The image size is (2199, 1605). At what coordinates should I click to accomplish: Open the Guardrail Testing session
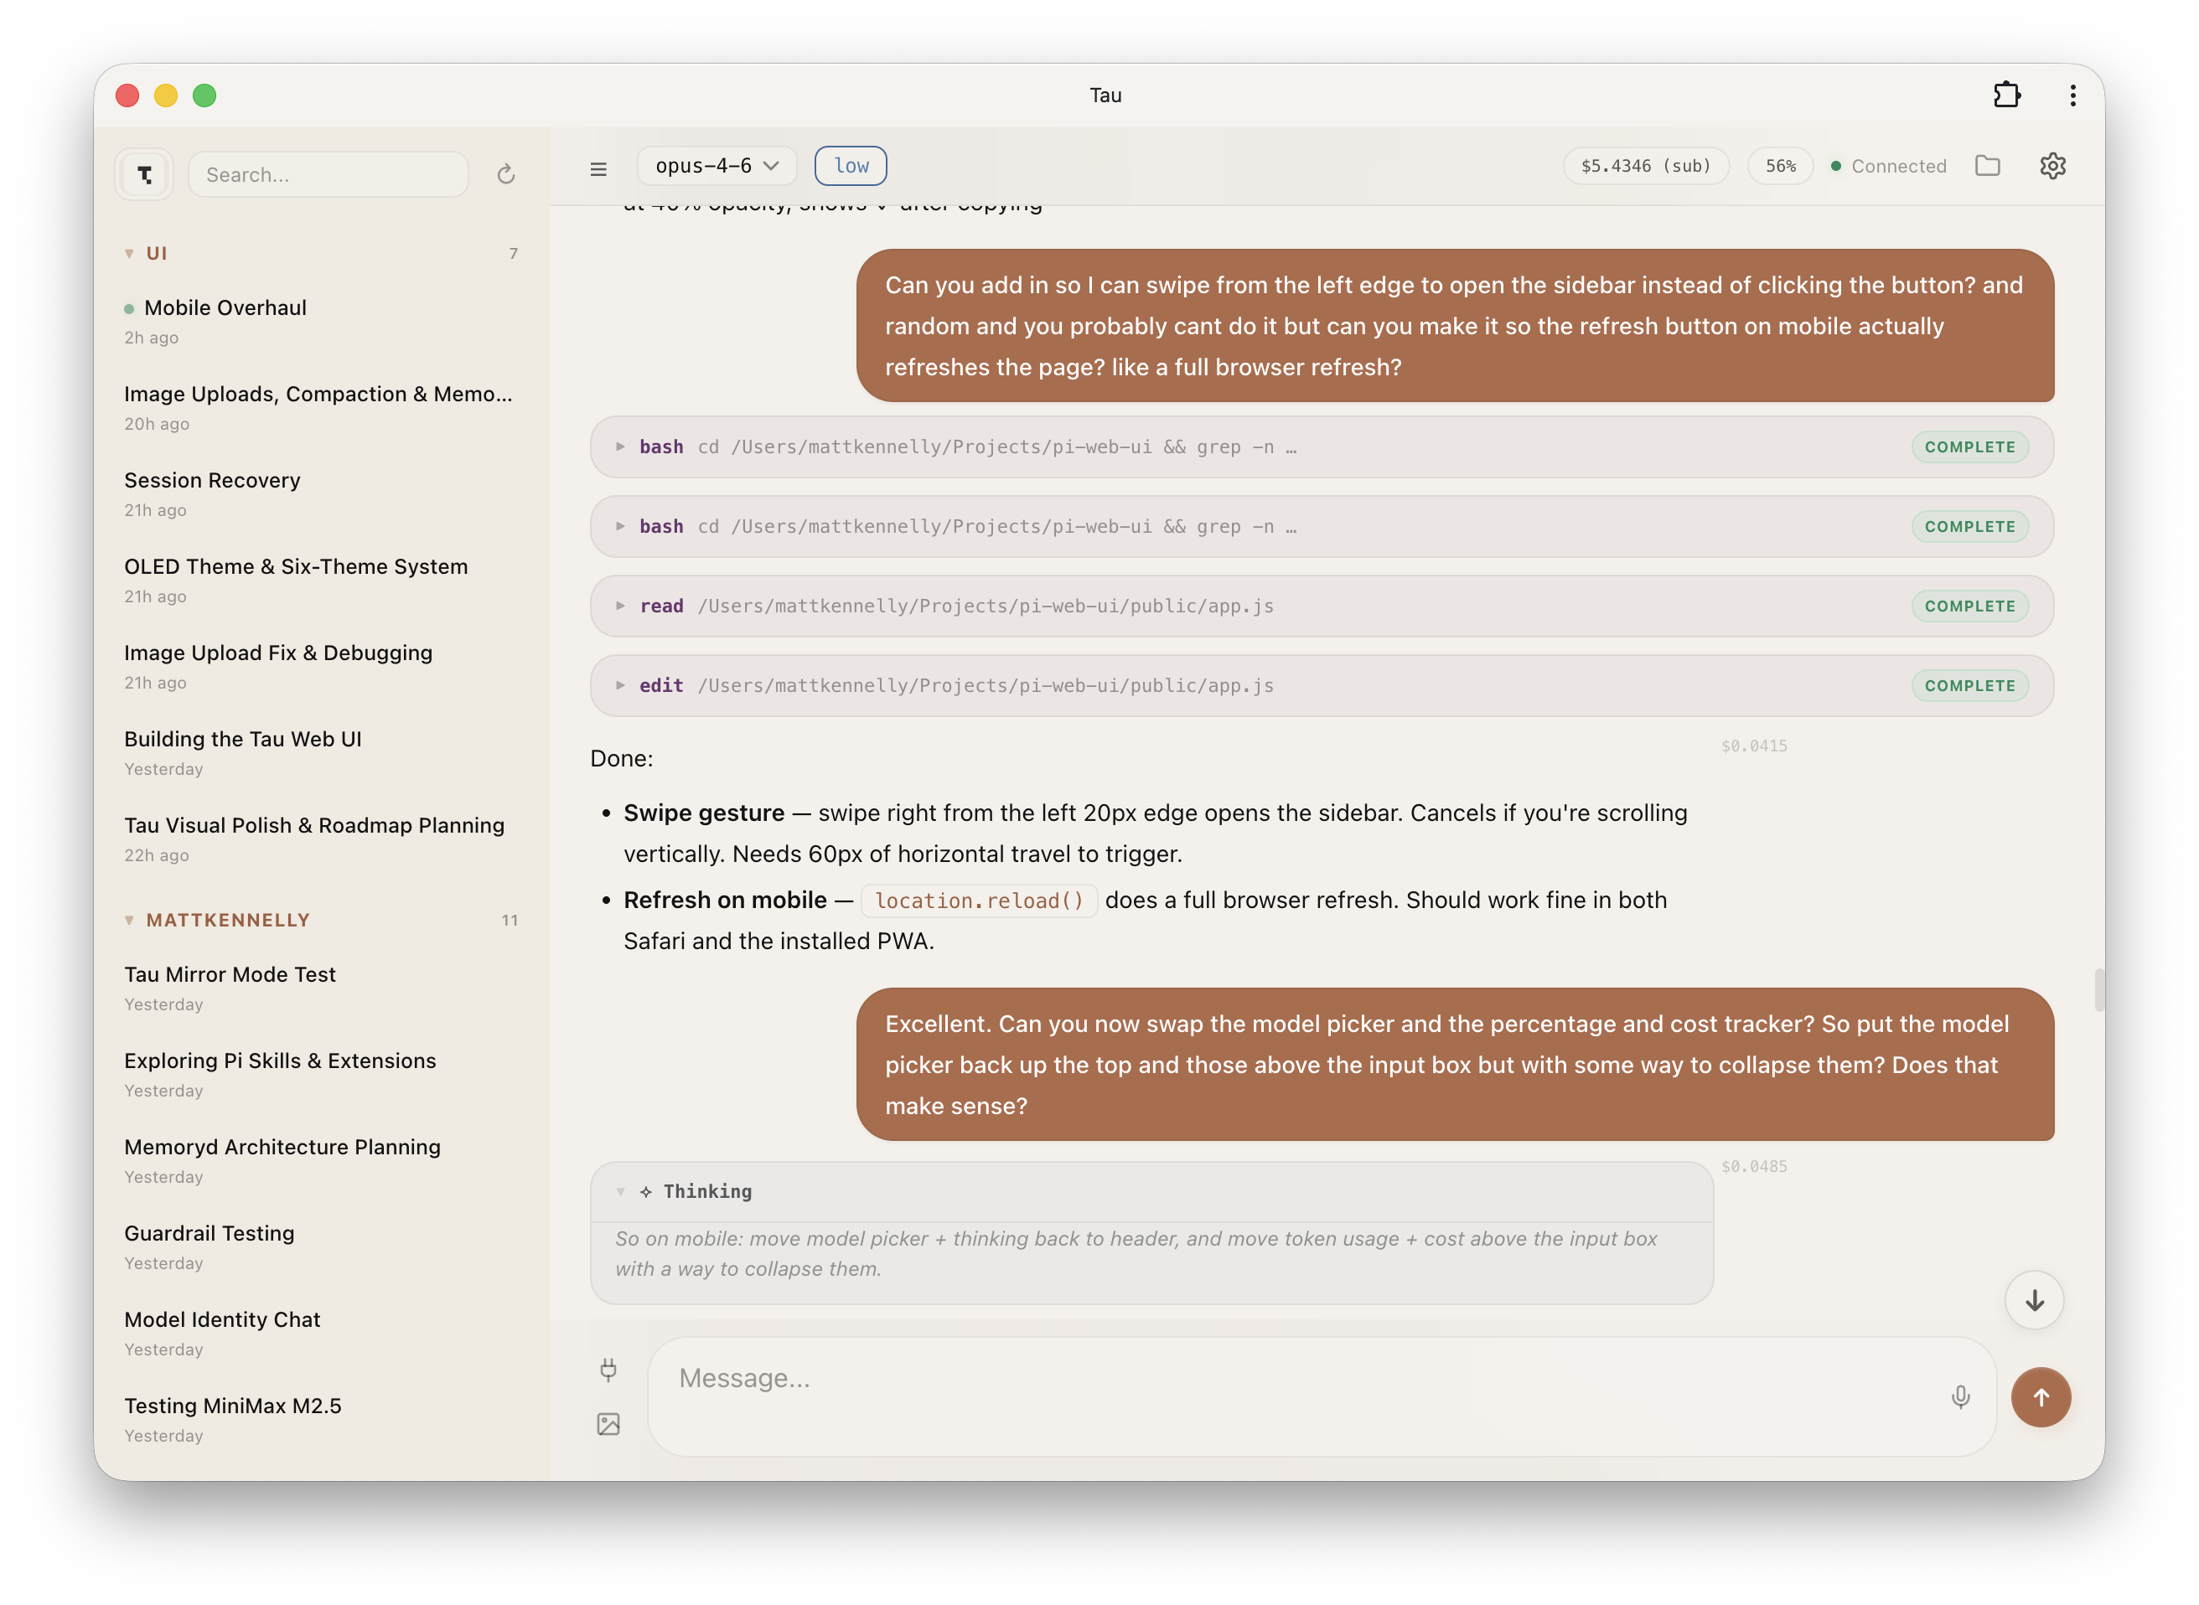[x=321, y=1247]
